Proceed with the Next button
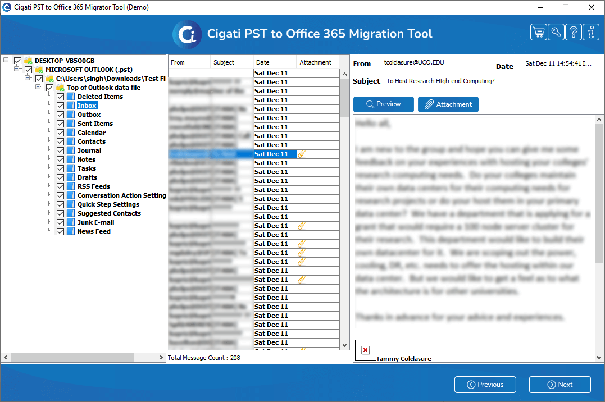Viewport: 605px width, 402px height. click(560, 384)
